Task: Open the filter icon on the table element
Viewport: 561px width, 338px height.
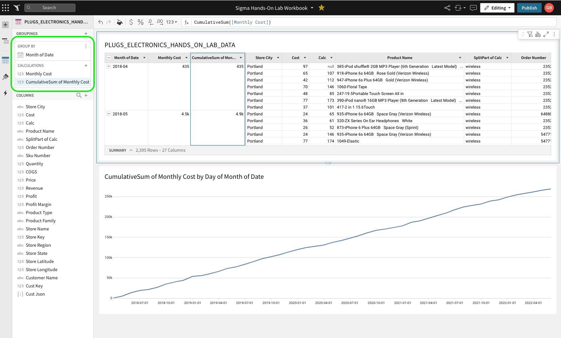Action: 530,34
